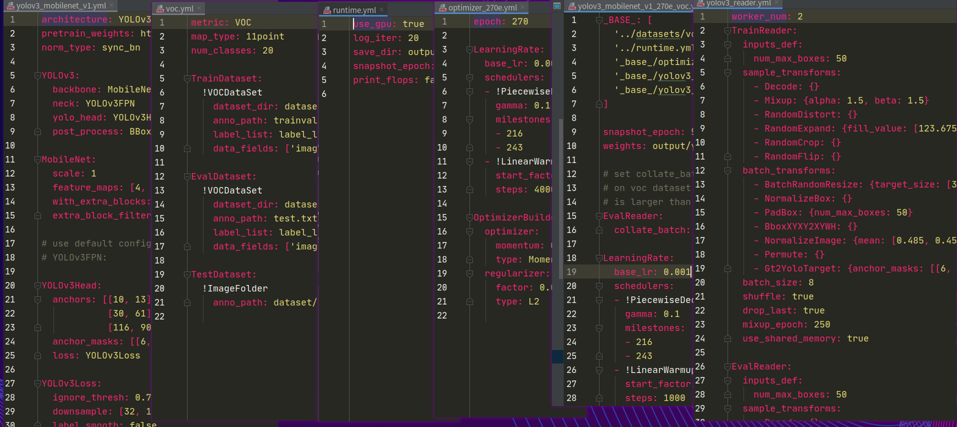Collapse the YOLOv3: block fold marker
The height and width of the screenshot is (427, 957).
point(37,75)
